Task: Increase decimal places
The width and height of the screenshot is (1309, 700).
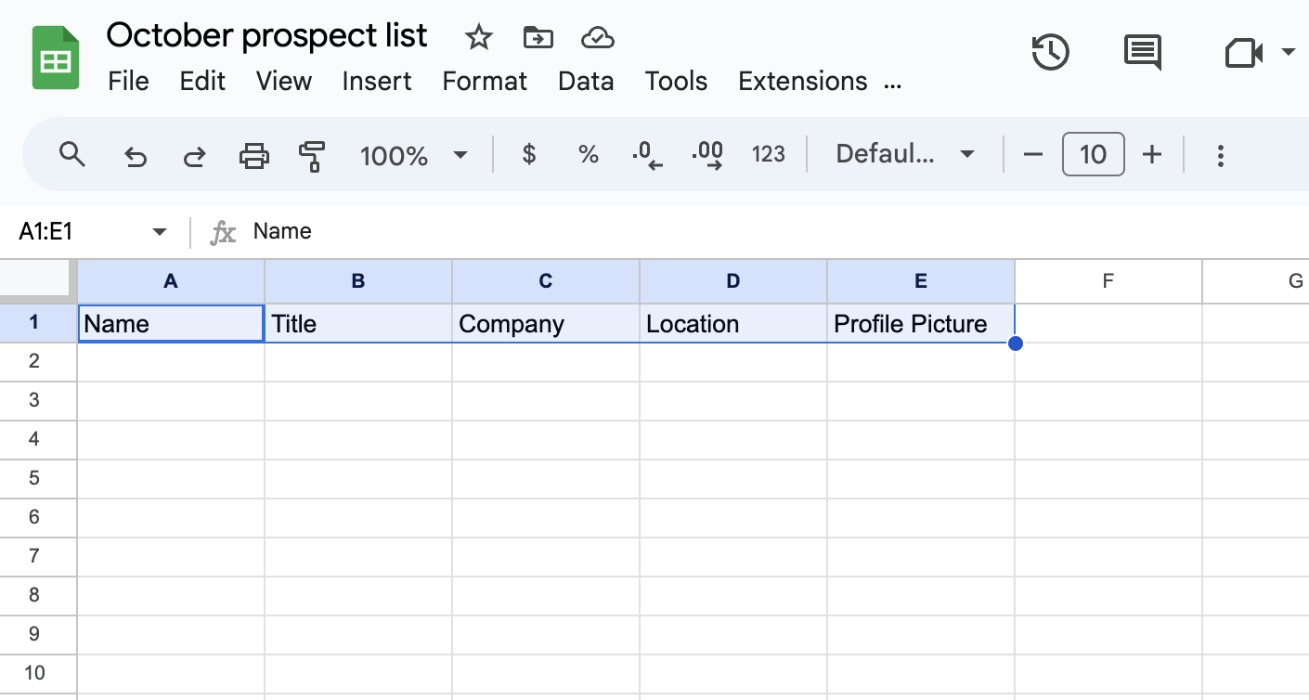Action: [x=707, y=155]
